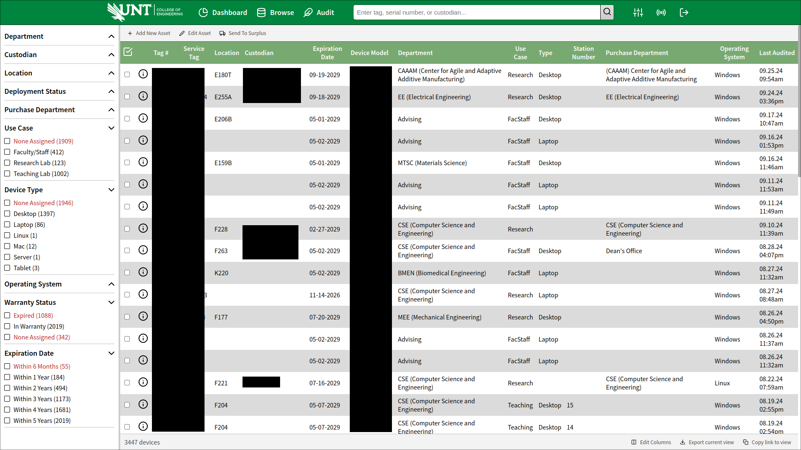Check Laptop (86) device type

[7, 224]
